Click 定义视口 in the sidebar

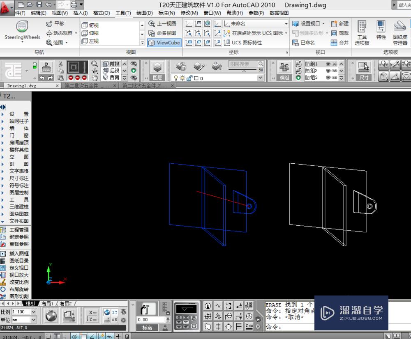tap(15, 268)
